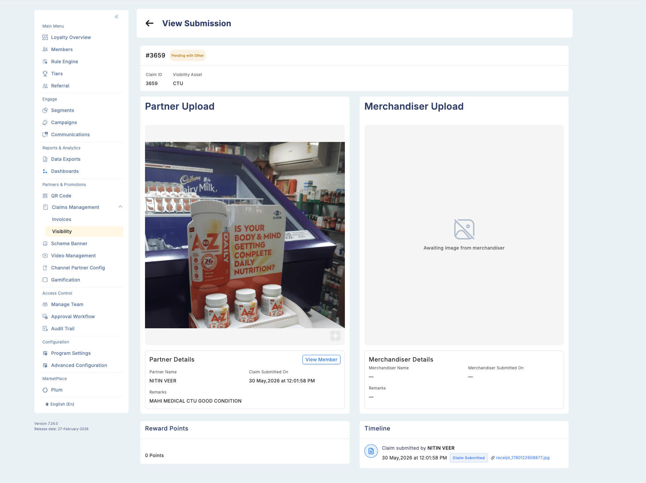Image resolution: width=646 pixels, height=483 pixels.
Task: Click the Dashboards dots icon
Action: tap(45, 171)
